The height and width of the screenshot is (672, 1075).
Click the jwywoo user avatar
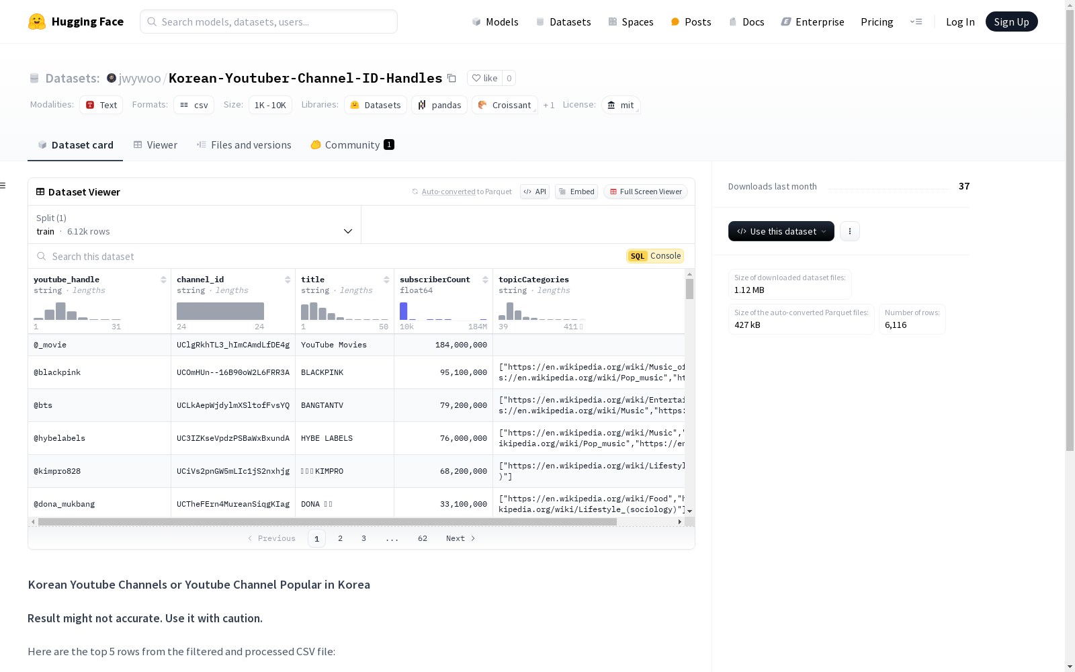112,78
